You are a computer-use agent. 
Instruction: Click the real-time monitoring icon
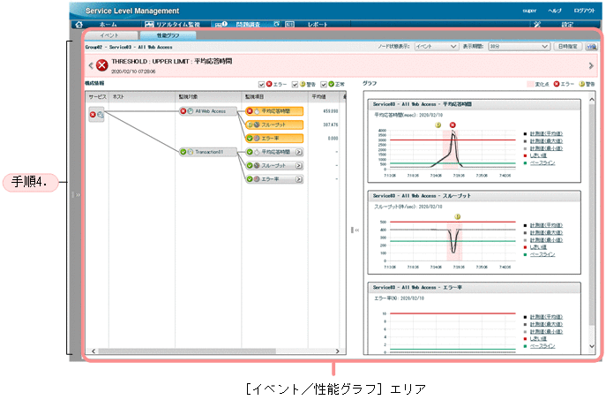point(149,25)
